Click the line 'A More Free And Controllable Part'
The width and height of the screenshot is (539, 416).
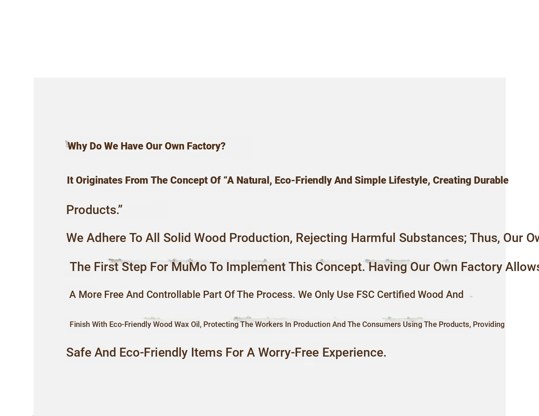click(266, 294)
